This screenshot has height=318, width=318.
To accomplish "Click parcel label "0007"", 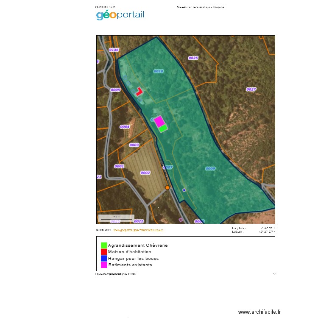I will 168,167.
